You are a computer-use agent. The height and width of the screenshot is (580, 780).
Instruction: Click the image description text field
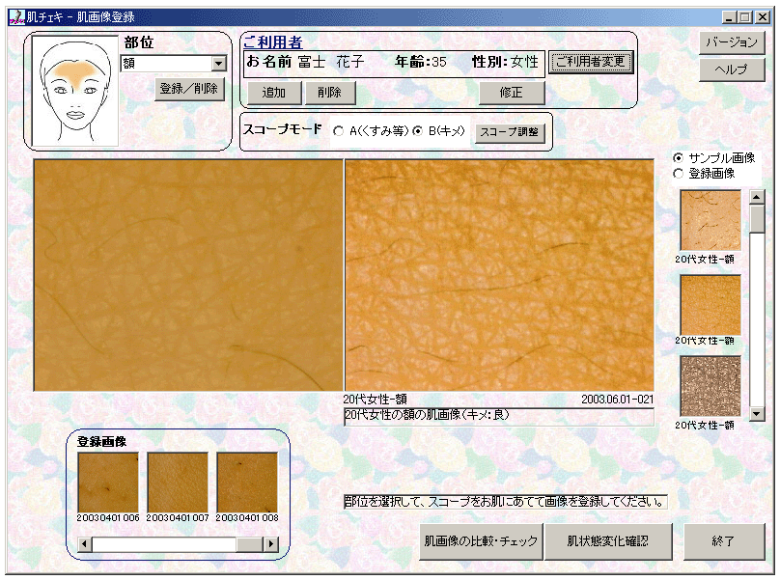click(x=498, y=416)
